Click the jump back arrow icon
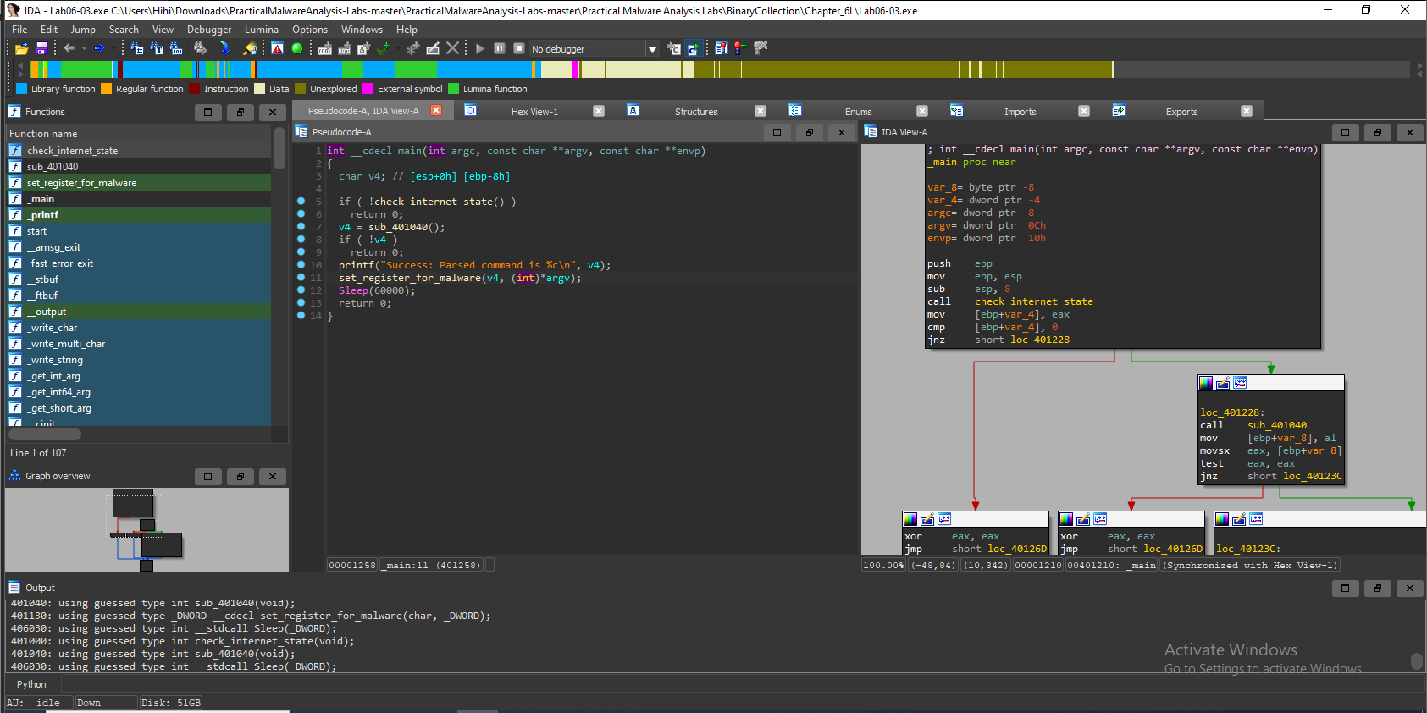This screenshot has width=1427, height=713. pos(69,49)
